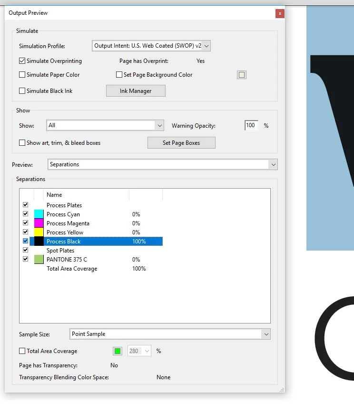Click the Process Magenta color swatch
354x404 pixels.
pos(39,223)
